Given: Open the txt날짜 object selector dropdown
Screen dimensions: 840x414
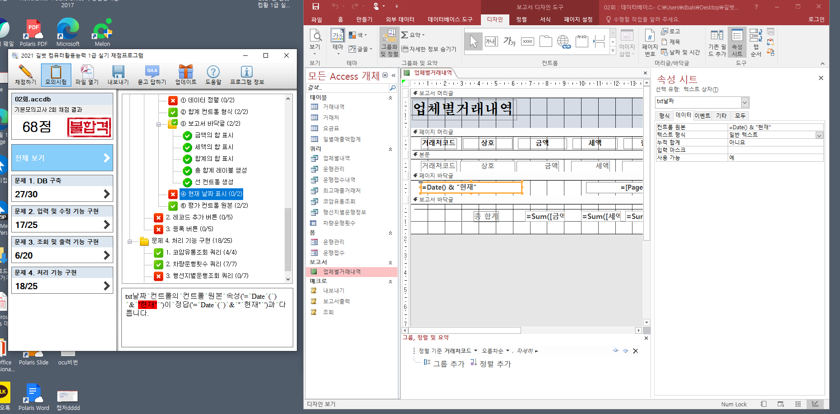Looking at the screenshot, I should tap(744, 102).
